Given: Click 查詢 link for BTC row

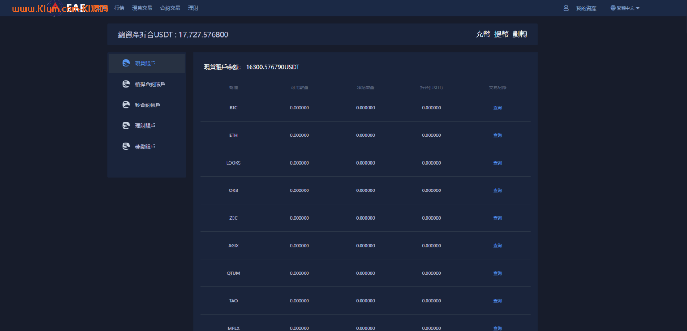Looking at the screenshot, I should [x=498, y=108].
